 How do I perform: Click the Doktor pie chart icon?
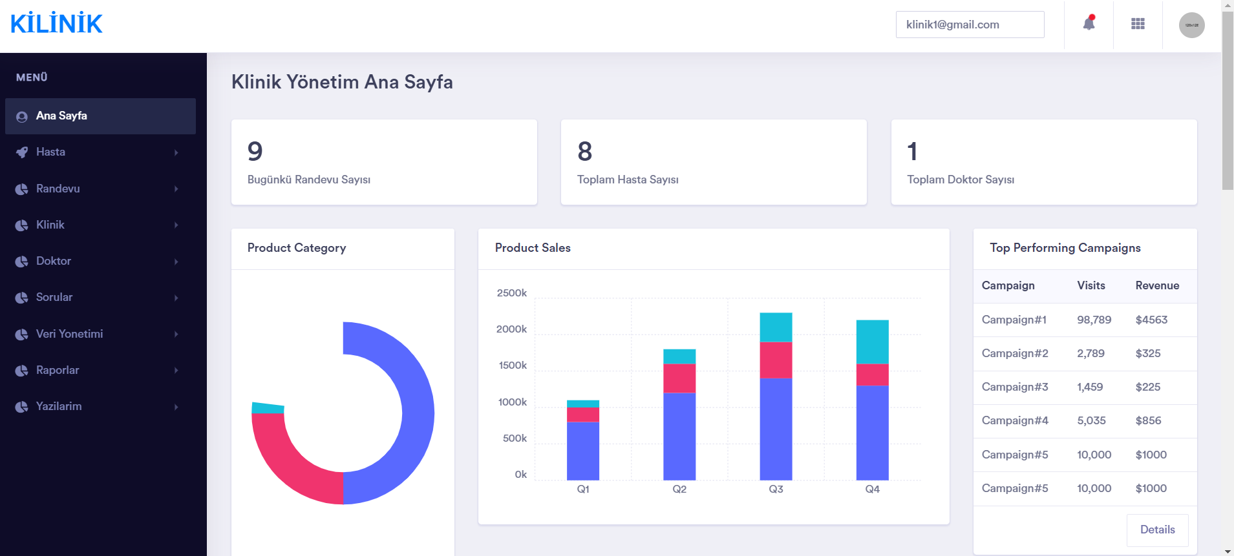coord(22,262)
